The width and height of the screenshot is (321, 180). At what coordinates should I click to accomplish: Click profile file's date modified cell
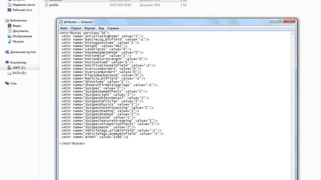(120, 5)
